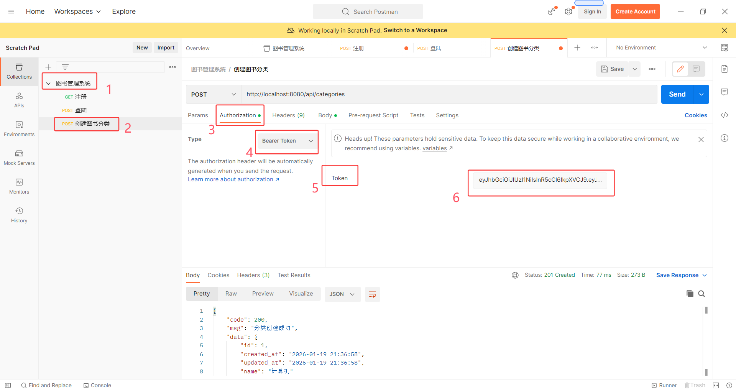Open Environments in the sidebar
The image size is (736, 391).
tap(19, 129)
